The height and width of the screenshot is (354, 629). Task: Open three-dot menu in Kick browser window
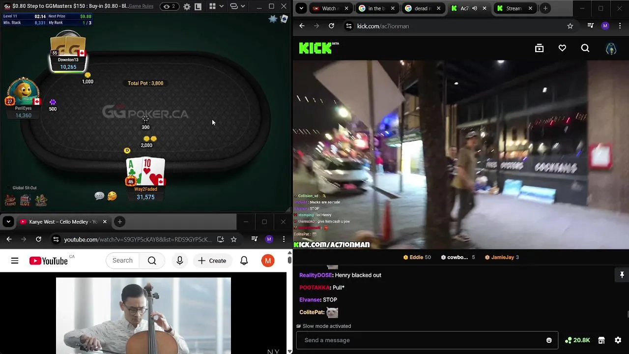pos(620,26)
